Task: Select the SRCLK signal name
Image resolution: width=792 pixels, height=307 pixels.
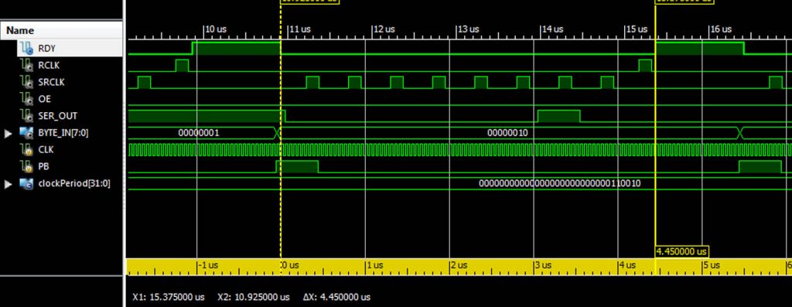Action: 52,82
